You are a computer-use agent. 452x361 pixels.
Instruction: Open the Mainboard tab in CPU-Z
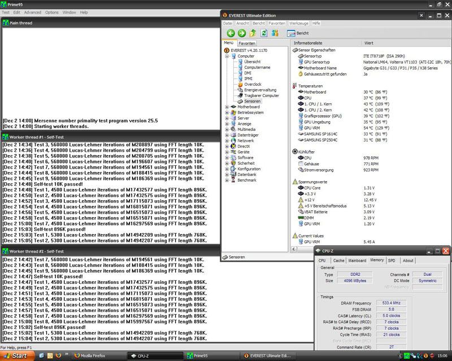tap(357, 261)
